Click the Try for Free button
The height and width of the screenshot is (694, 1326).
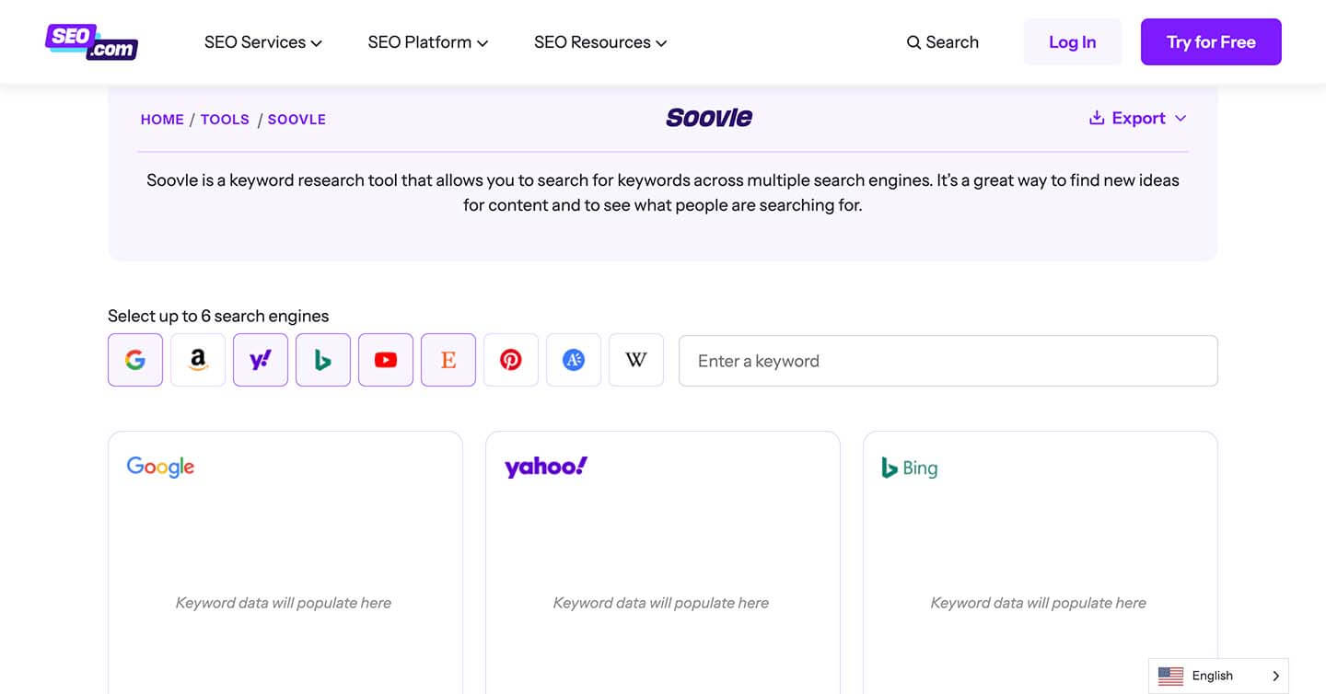click(x=1211, y=42)
